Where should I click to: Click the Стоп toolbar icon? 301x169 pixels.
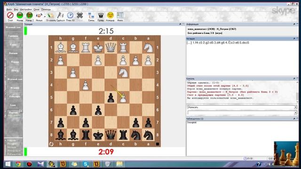pyautogui.click(x=10, y=15)
